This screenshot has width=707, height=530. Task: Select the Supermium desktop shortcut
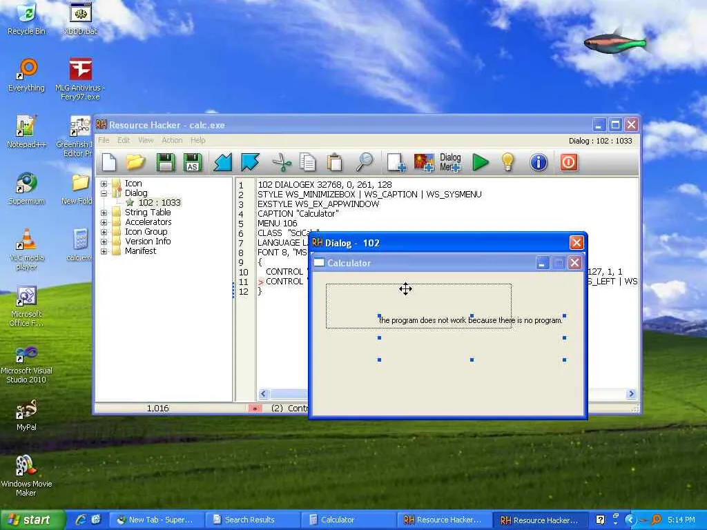(26, 188)
